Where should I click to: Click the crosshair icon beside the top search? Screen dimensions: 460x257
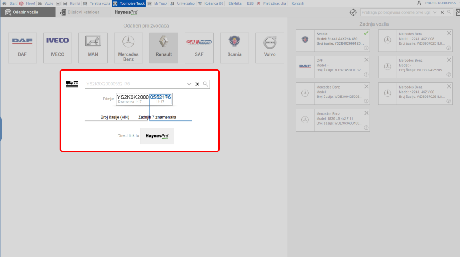tap(353, 12)
